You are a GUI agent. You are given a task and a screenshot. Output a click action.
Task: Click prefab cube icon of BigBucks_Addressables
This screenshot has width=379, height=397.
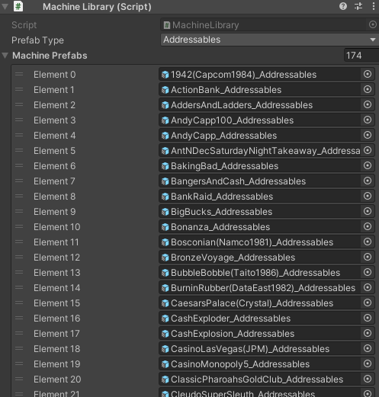point(165,212)
